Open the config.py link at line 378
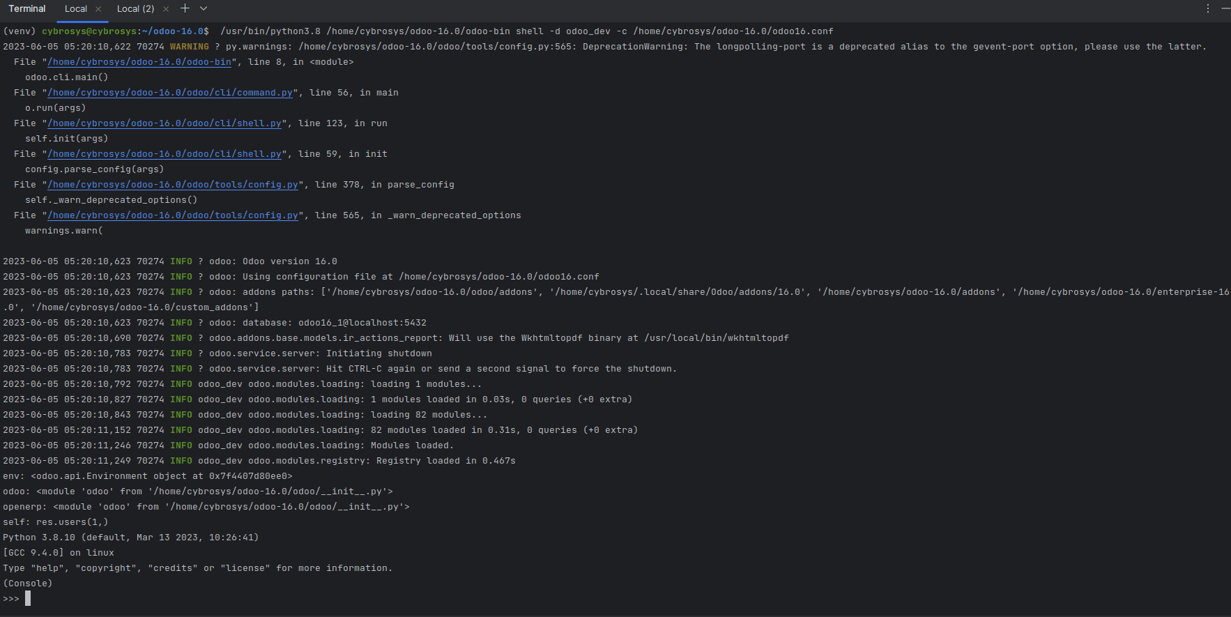1231x617 pixels. (x=173, y=185)
